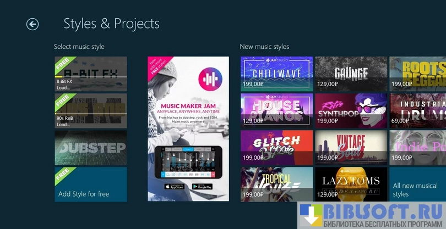Viewport: 446px width, 229px height.
Task: Open the Vintage Soul style pack
Action: [x=351, y=147]
